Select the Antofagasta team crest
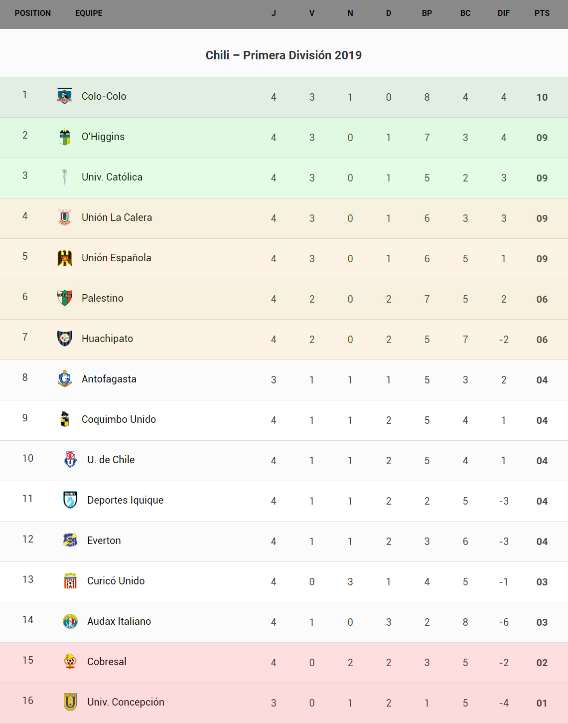 (x=65, y=379)
